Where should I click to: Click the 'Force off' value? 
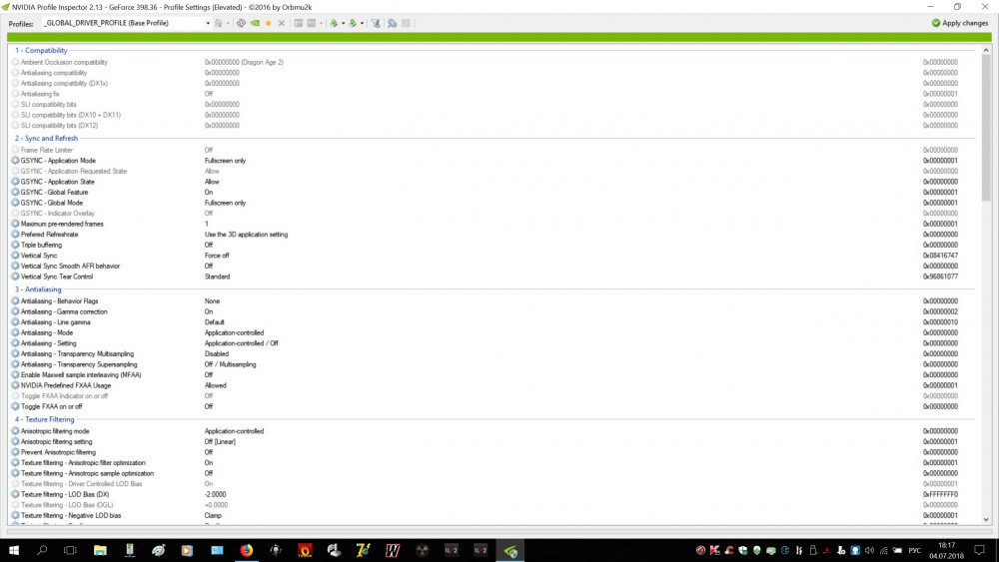(217, 256)
